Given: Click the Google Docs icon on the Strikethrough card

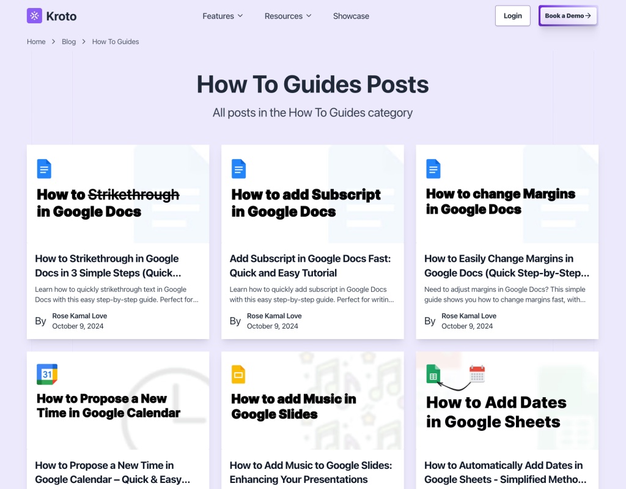Looking at the screenshot, I should click(x=44, y=168).
